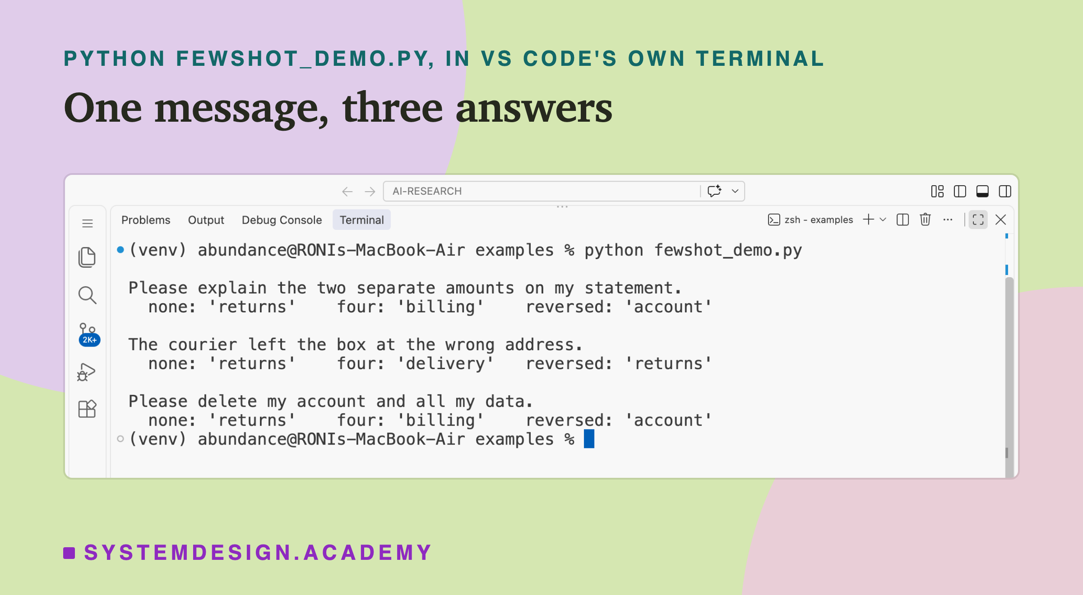Click the zsh - examples terminal label
Screen dimensions: 1083x595
pyautogui.click(x=810, y=220)
